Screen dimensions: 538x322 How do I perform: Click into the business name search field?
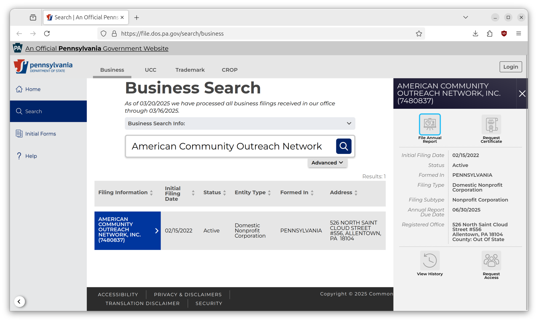(x=229, y=146)
